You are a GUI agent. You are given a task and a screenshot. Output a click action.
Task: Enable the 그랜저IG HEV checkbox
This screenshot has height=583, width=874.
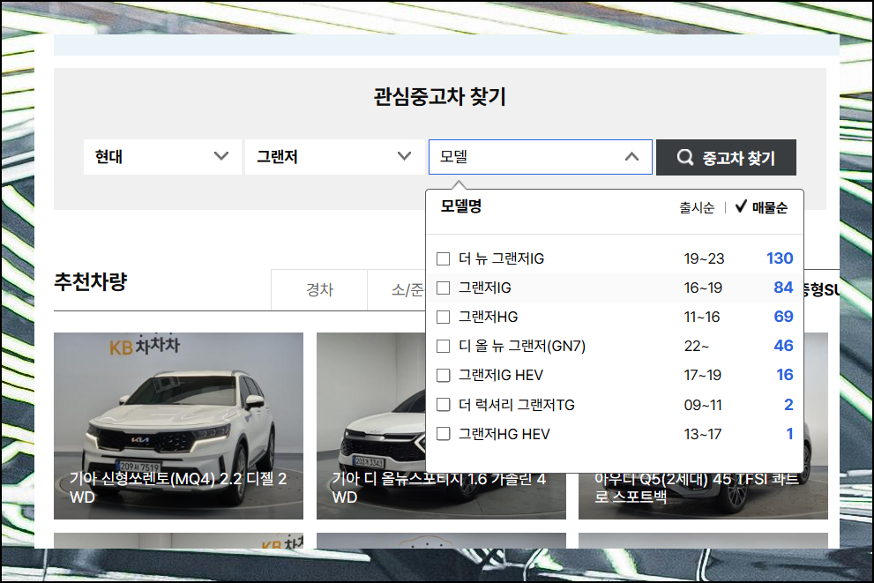pyautogui.click(x=443, y=375)
